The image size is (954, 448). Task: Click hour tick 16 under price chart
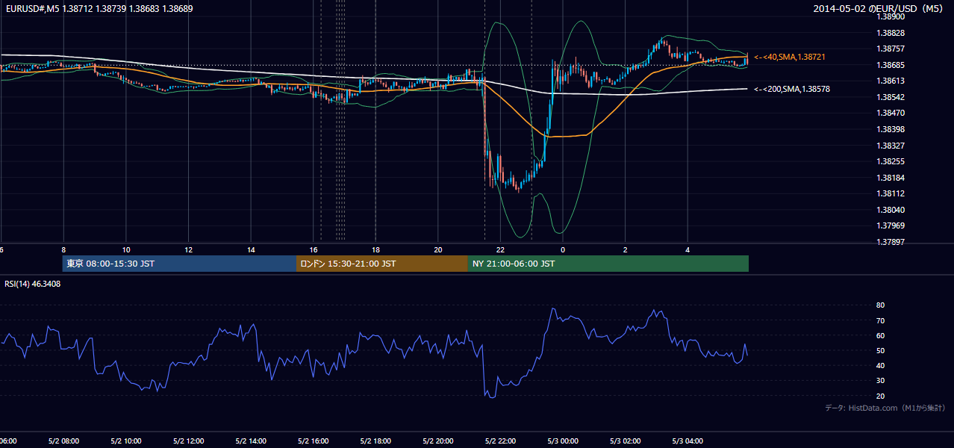(x=314, y=249)
